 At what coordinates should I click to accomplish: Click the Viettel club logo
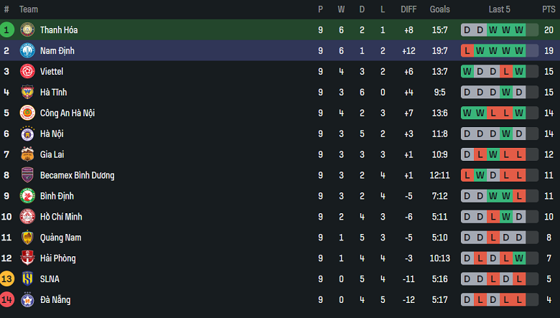coord(27,72)
